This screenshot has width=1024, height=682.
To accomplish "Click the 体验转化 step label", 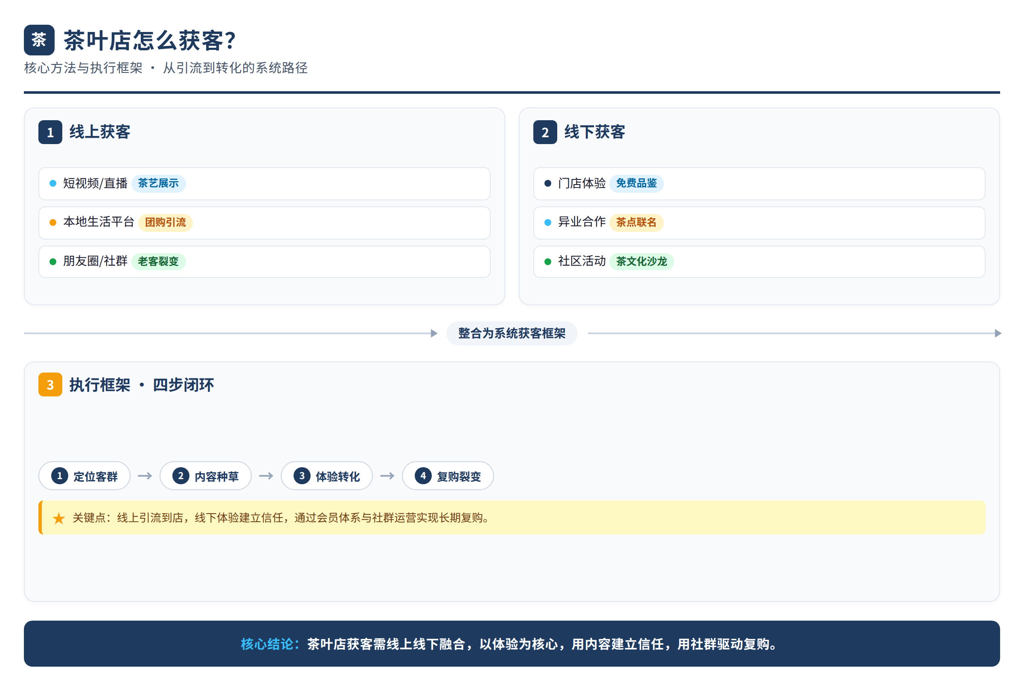I will [x=338, y=477].
